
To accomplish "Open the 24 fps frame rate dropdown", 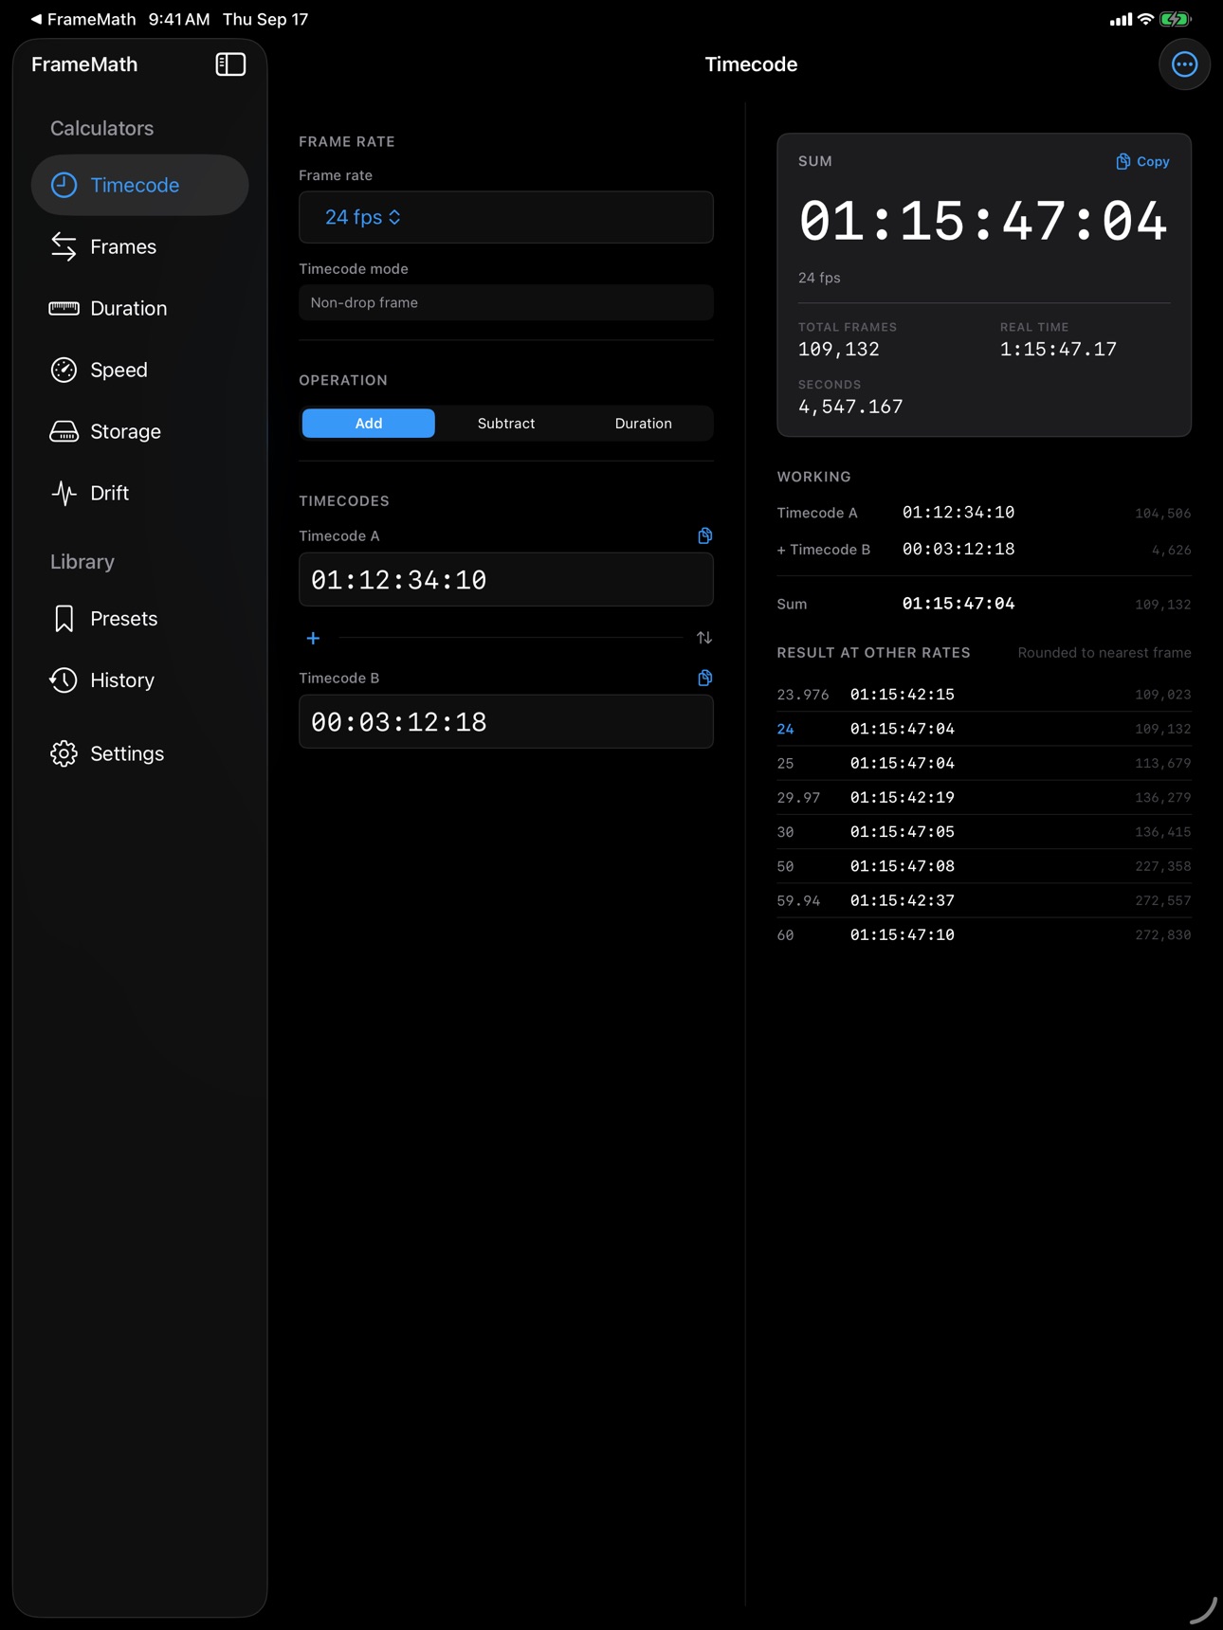I will click(506, 217).
